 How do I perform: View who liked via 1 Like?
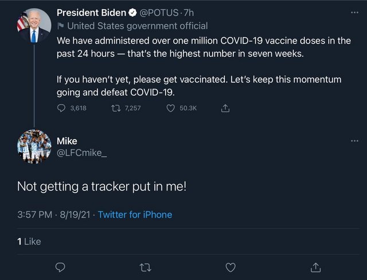point(29,242)
